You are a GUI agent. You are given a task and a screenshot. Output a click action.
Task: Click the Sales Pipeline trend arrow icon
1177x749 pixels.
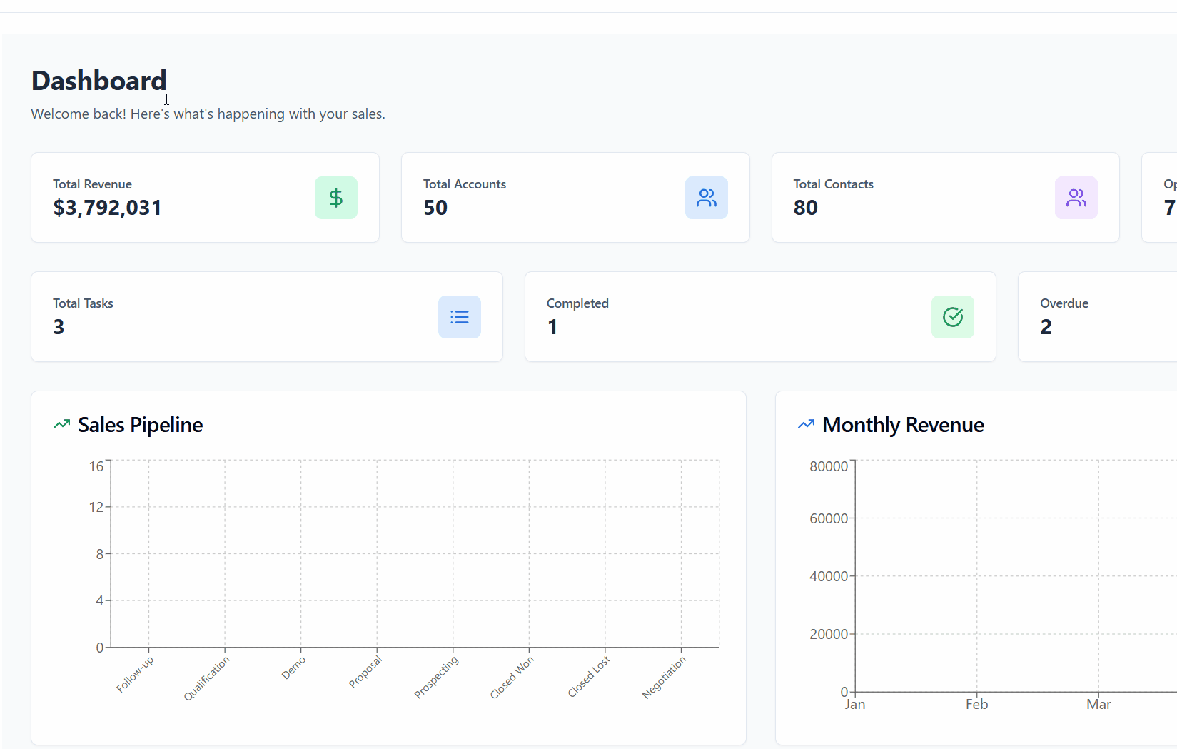tap(62, 424)
